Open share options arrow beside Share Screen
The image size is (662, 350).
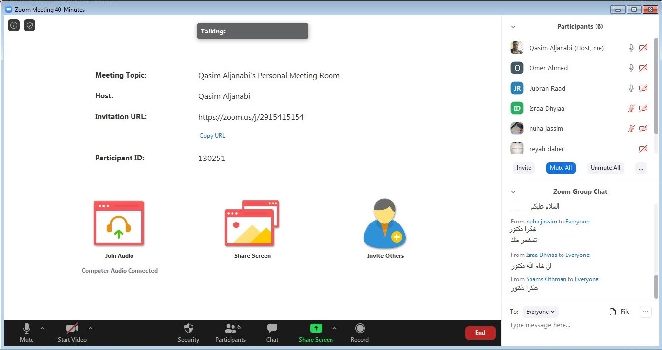334,328
